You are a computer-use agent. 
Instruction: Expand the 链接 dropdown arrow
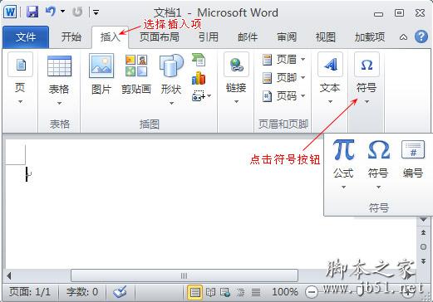[236, 102]
